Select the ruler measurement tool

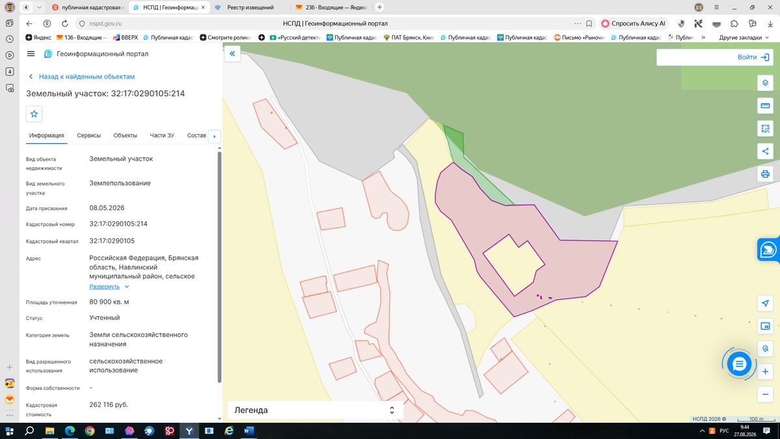765,105
